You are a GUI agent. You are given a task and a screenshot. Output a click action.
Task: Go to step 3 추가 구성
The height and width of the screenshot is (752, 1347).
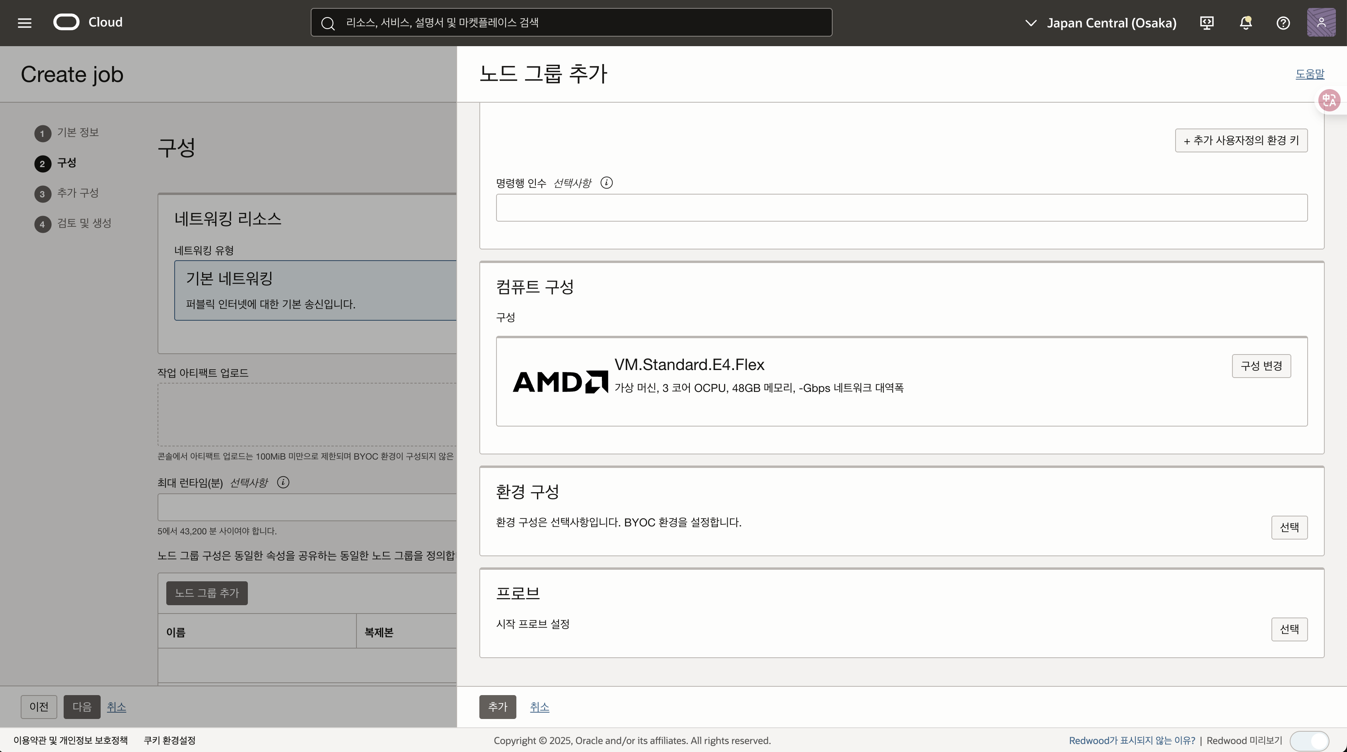78,193
